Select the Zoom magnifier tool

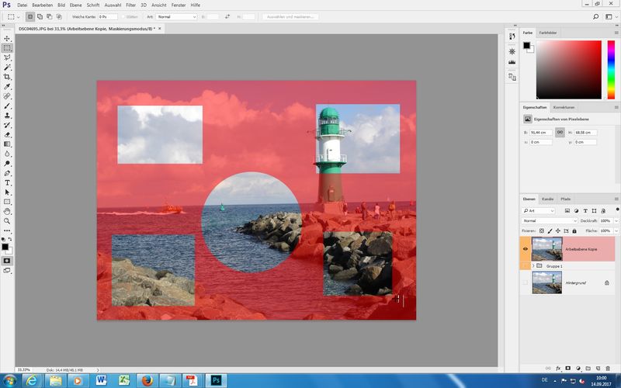click(8, 220)
